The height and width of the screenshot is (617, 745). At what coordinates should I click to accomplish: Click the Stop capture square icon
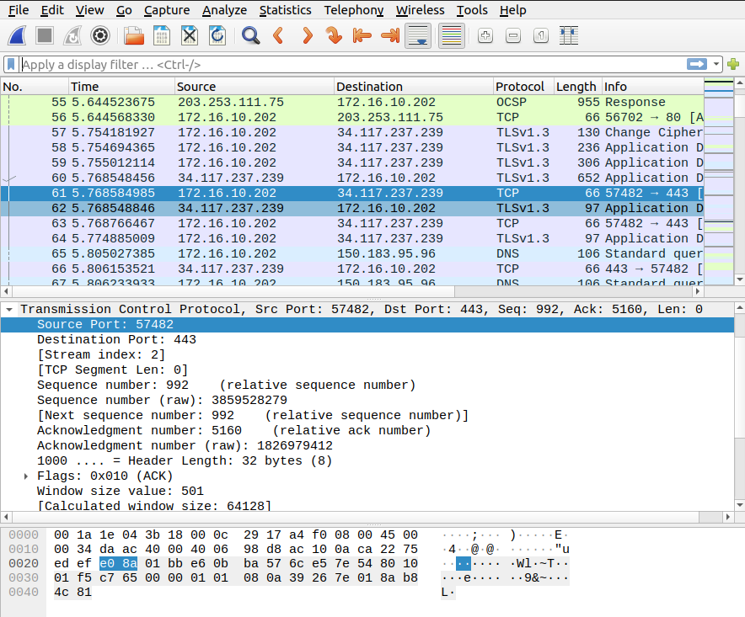pos(45,35)
